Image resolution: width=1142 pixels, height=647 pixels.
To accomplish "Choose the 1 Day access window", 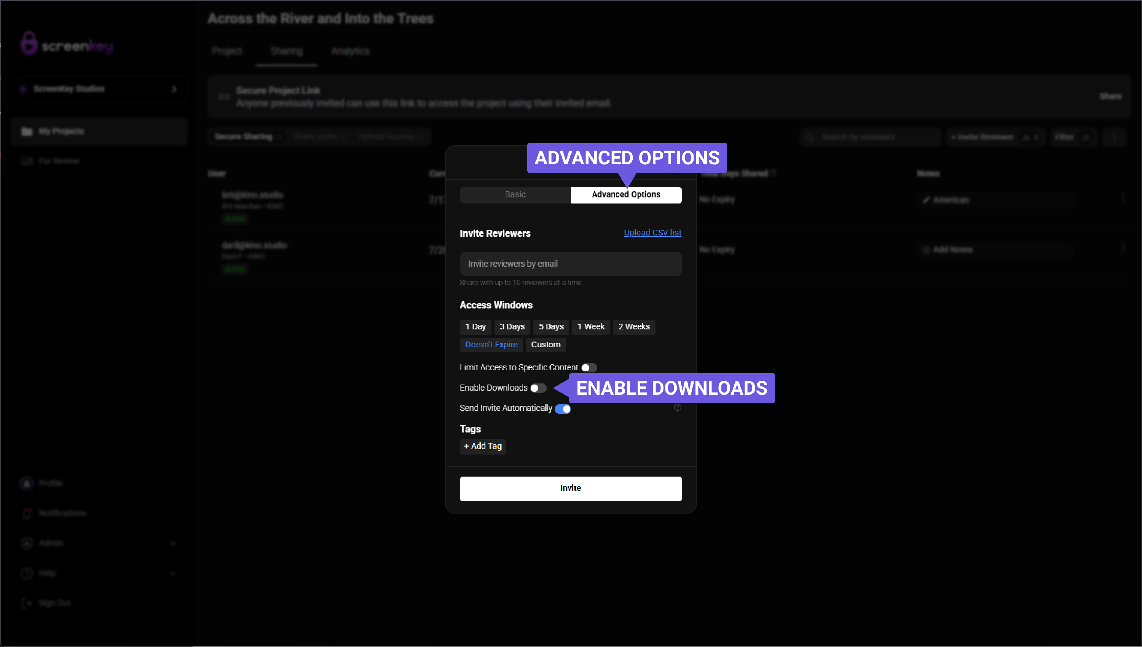I will click(x=475, y=327).
